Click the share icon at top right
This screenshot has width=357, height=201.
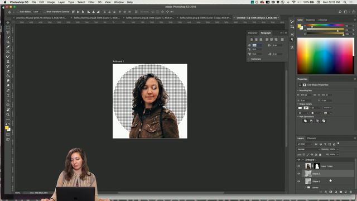click(x=354, y=12)
